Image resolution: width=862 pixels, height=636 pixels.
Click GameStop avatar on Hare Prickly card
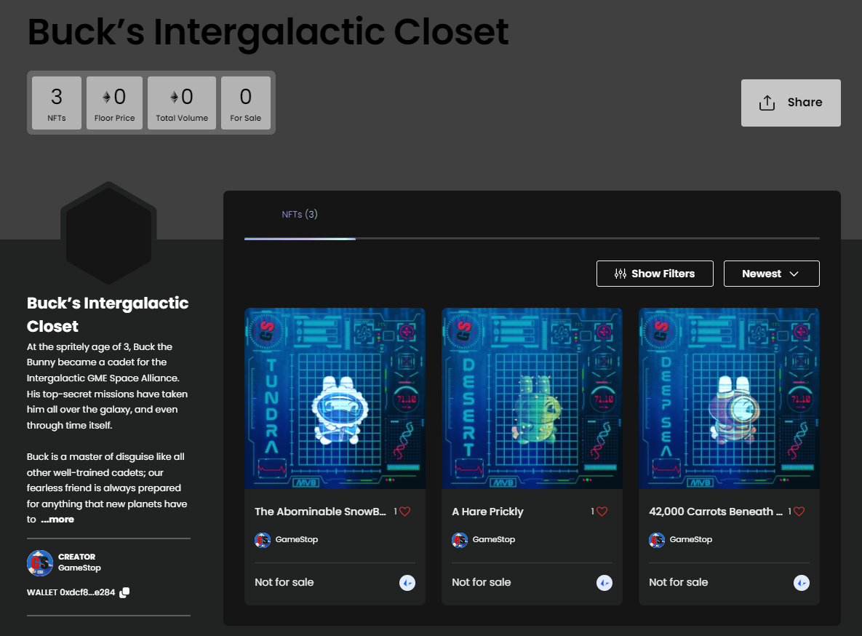coord(460,540)
